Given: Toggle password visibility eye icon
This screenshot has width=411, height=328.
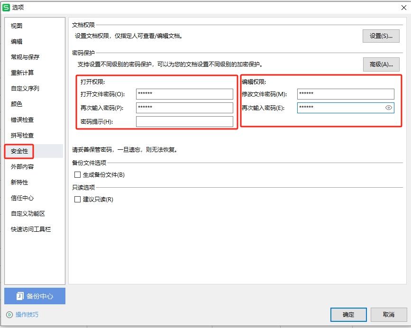Looking at the screenshot, I should click(388, 108).
